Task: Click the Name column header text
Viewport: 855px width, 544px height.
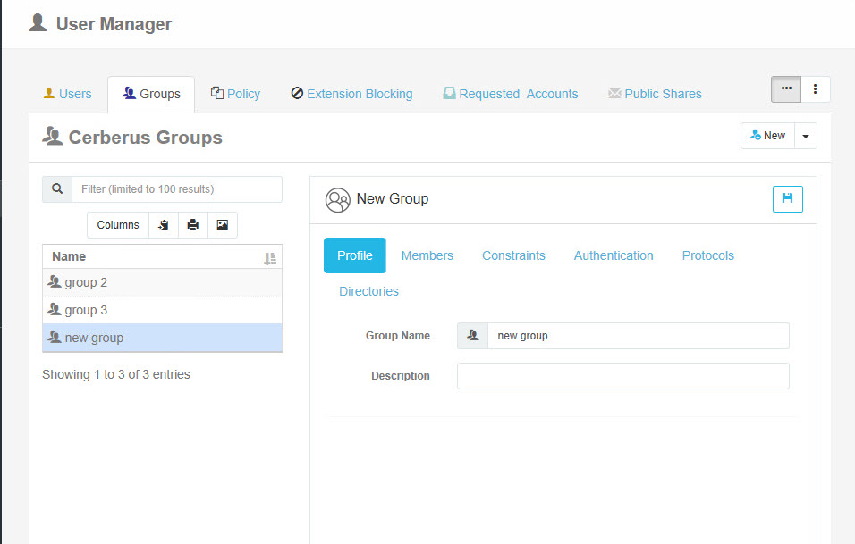Action: pos(69,256)
